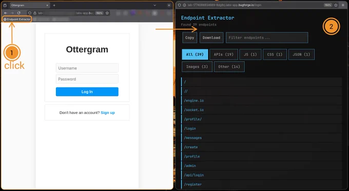Select the Images (3) filter
This screenshot has height=191, width=349.
point(197,67)
